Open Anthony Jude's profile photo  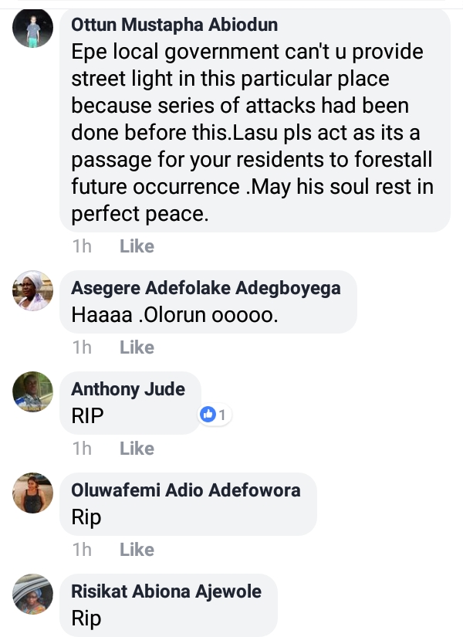[33, 392]
